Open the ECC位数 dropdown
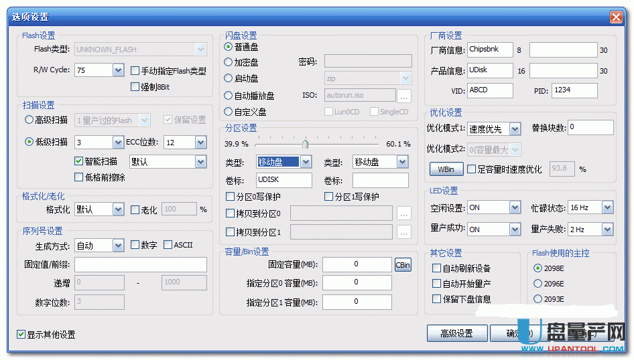Screen dimensions: 634x360 pos(200,142)
